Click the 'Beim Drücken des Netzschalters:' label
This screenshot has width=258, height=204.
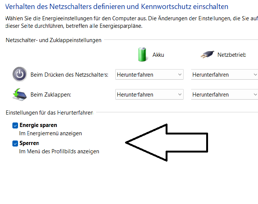(x=69, y=75)
